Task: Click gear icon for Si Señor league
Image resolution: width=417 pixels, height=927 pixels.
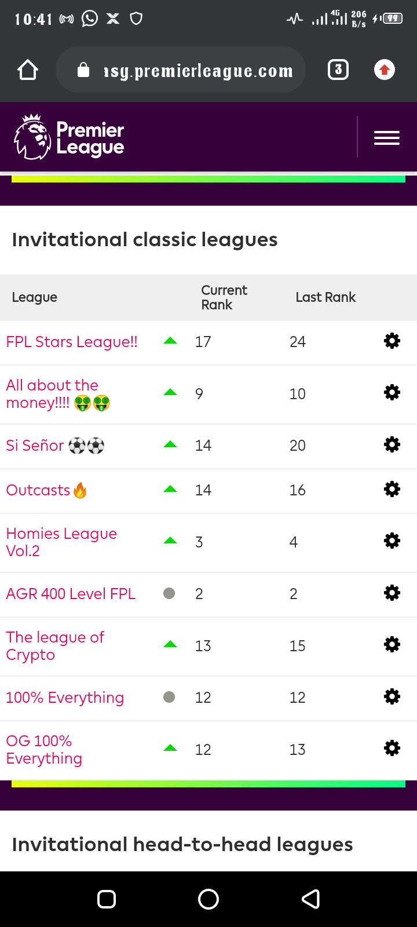Action: tap(392, 444)
